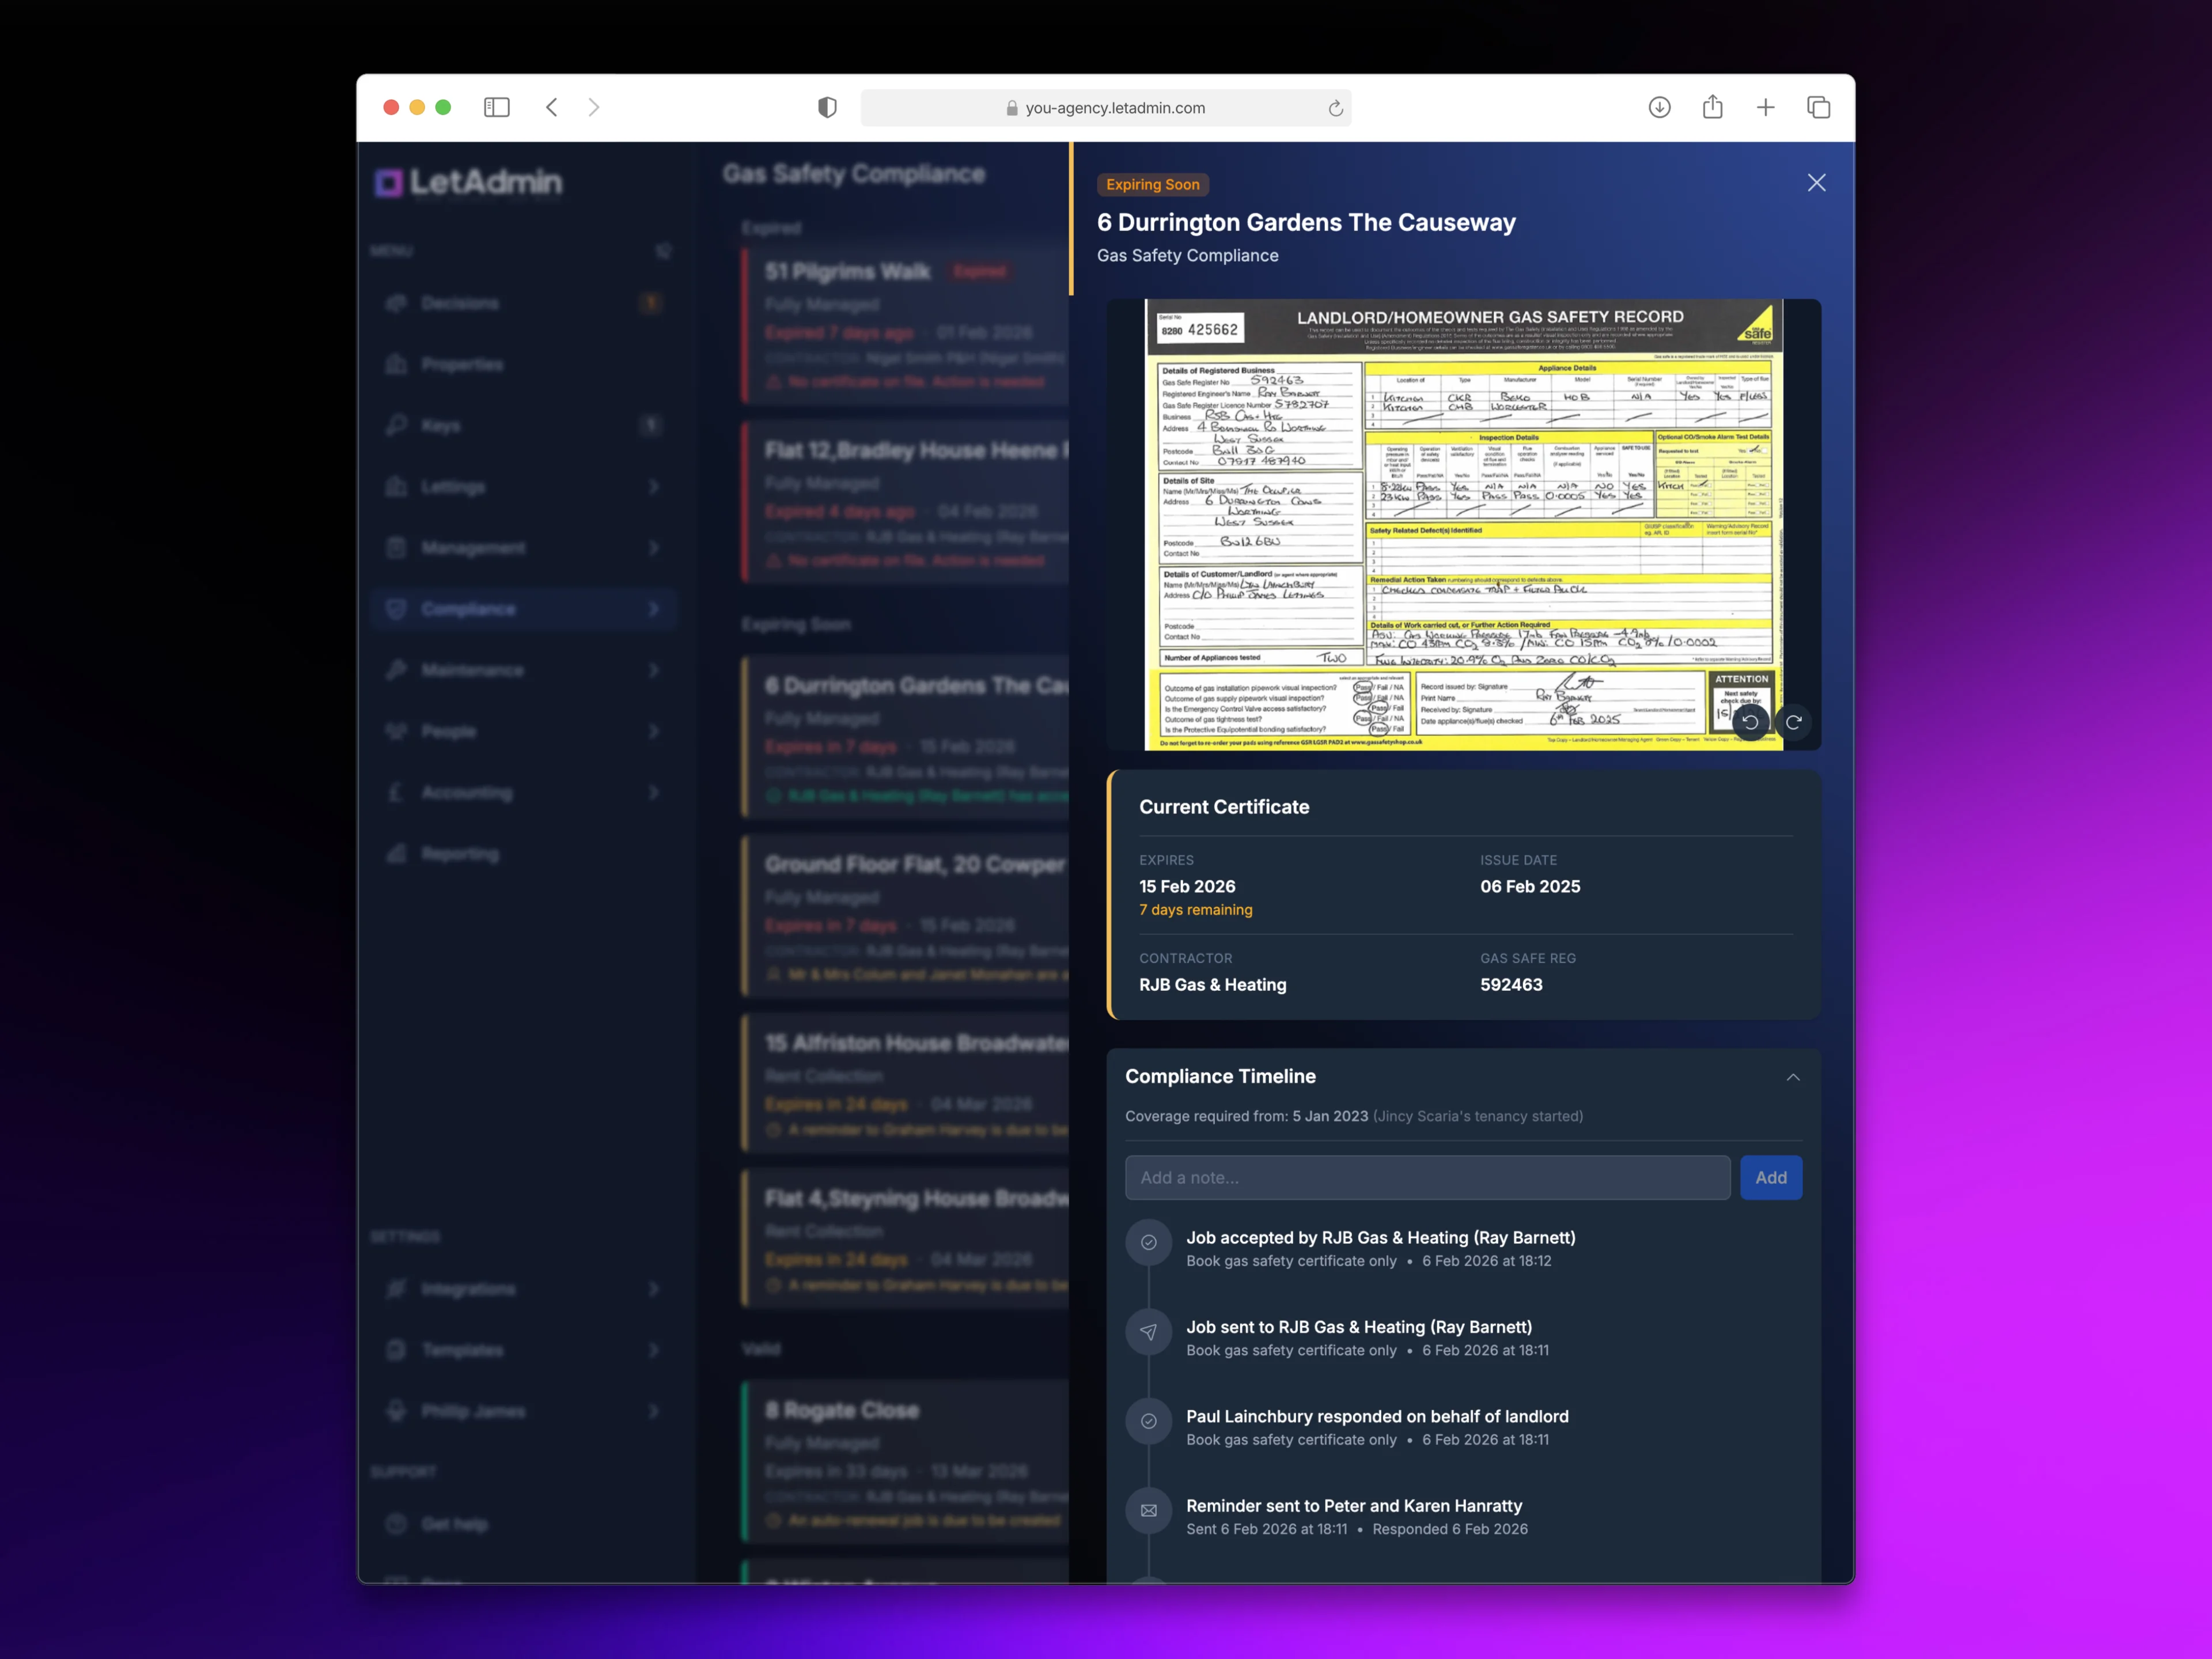Click the Add button next to note field

click(x=1771, y=1177)
